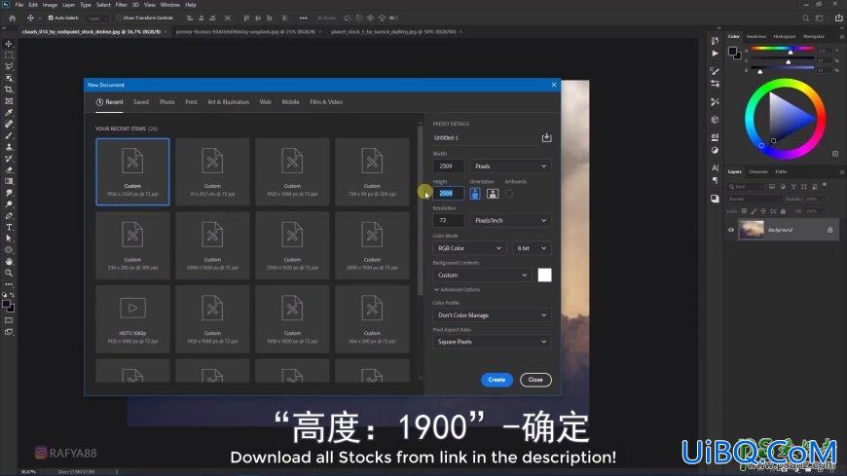Switch to the Print tab

pyautogui.click(x=191, y=102)
